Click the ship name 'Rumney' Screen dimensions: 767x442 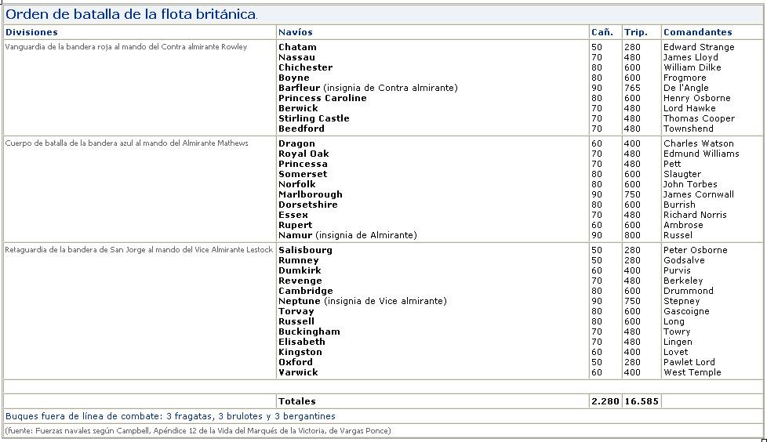pyautogui.click(x=298, y=261)
